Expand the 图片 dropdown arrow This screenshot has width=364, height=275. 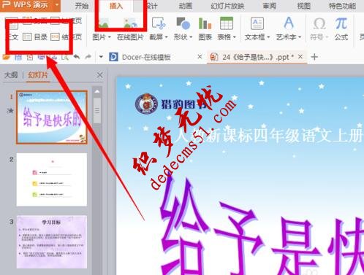(x=110, y=37)
